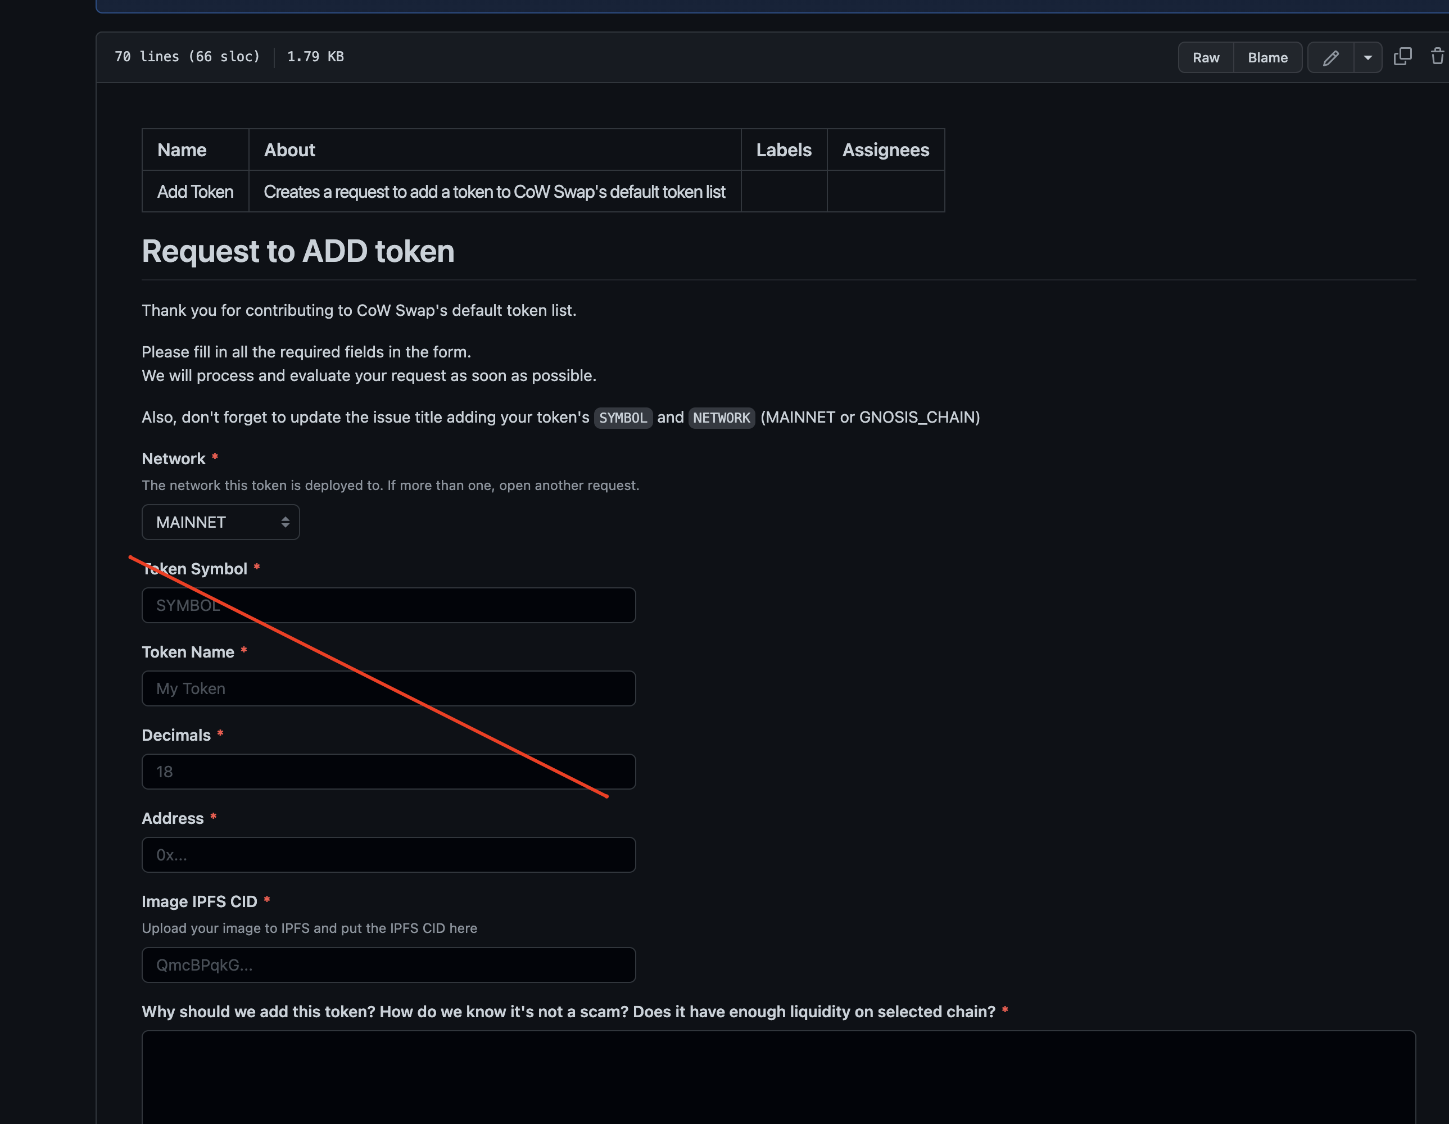This screenshot has height=1124, width=1449.
Task: Click the trash delete file icon
Action: coord(1437,57)
